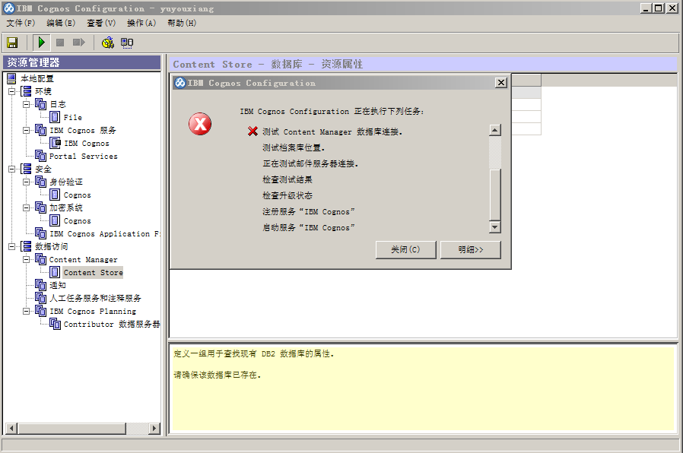The width and height of the screenshot is (683, 453).
Task: Click the task list vertical scrollbar thumb
Action: coord(495,195)
